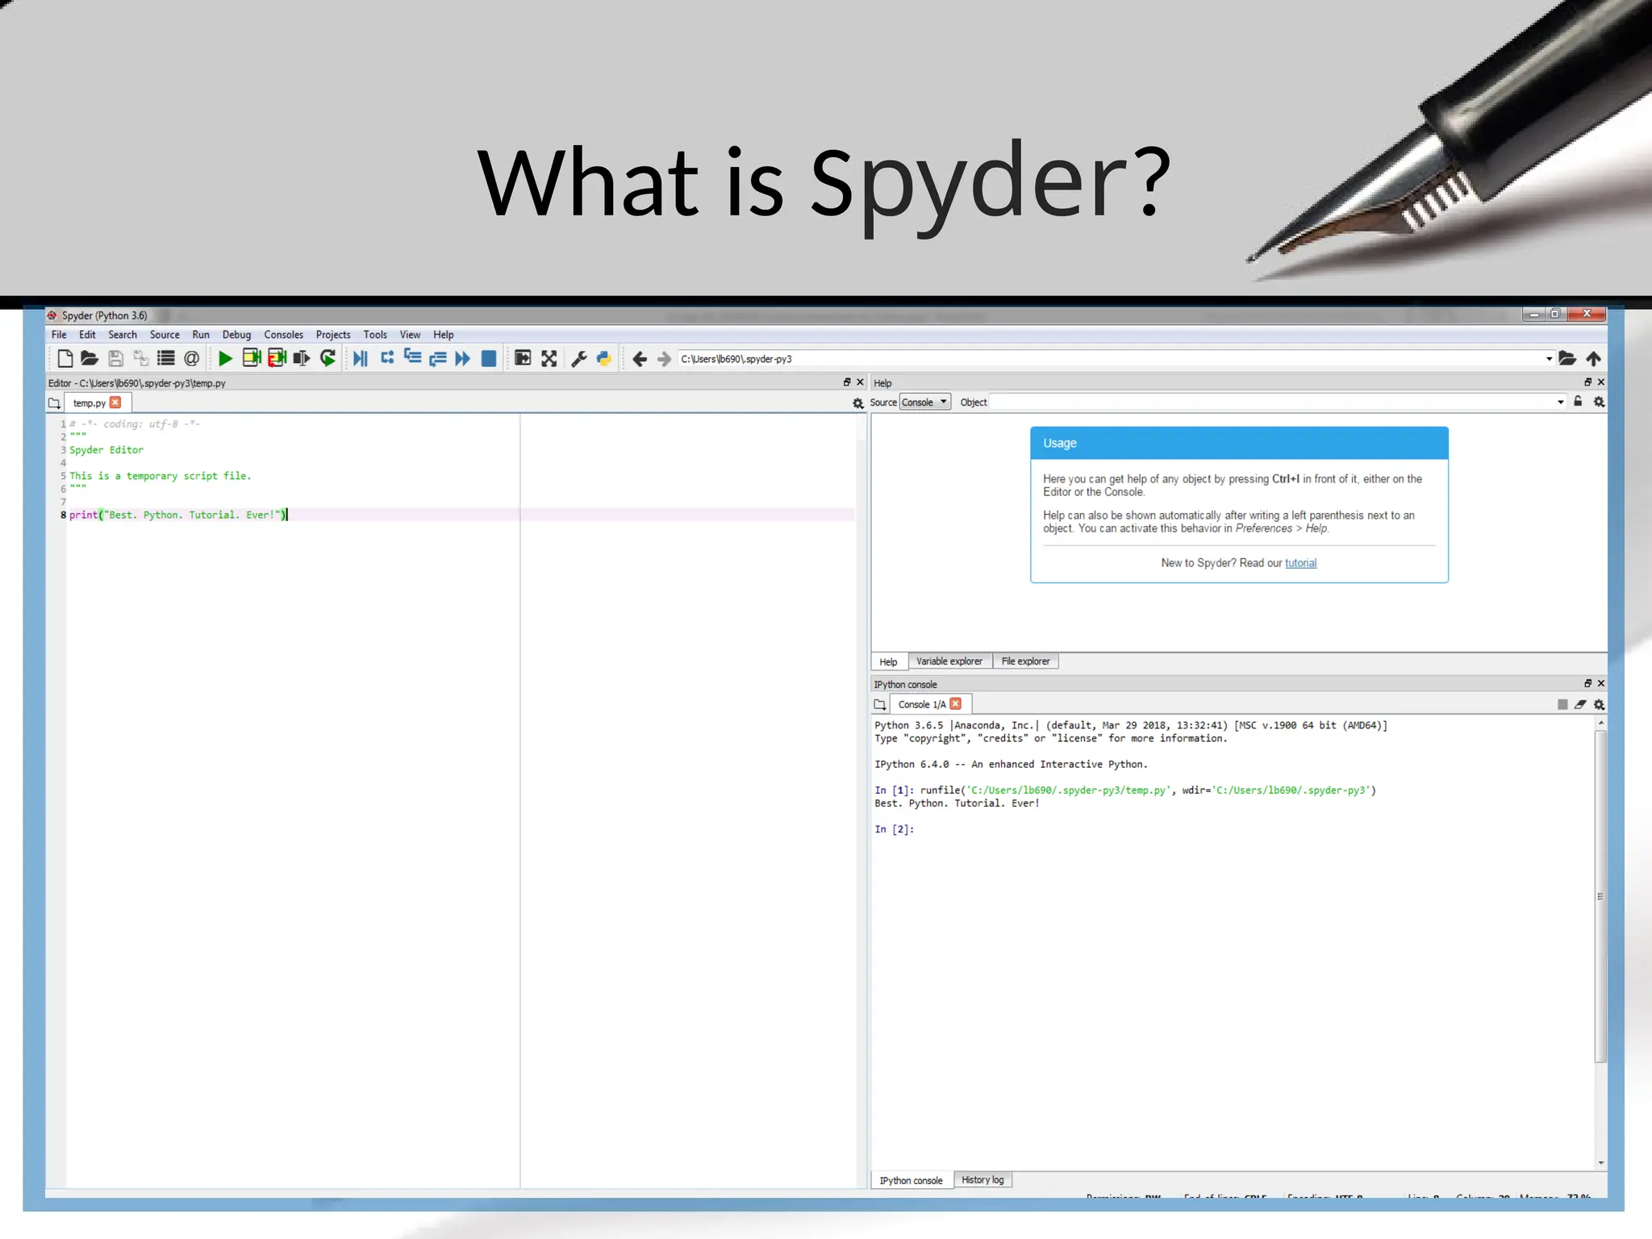Viewport: 1652px width, 1239px height.
Task: Open IPython console options gear
Action: 1599,704
